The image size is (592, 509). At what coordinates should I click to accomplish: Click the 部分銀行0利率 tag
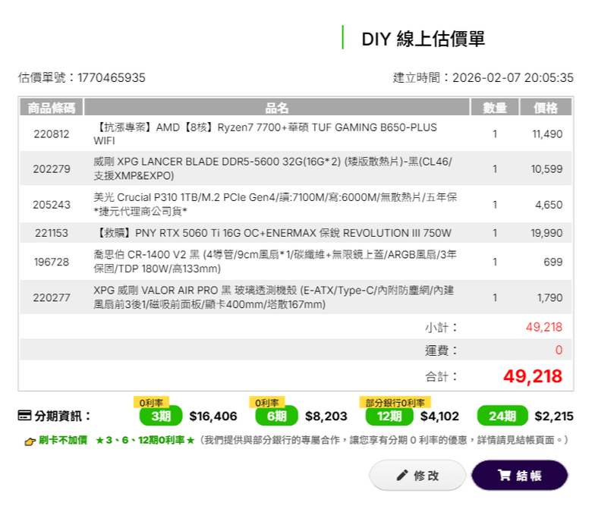pos(395,403)
